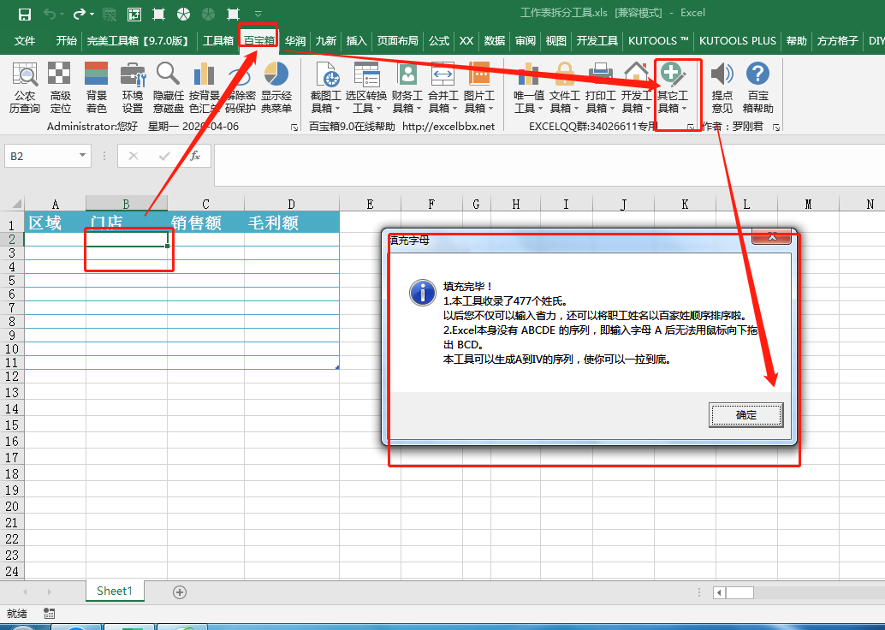885x630 pixels.
Task: Show the classic menu via 显示经典菜单
Action: 276,88
